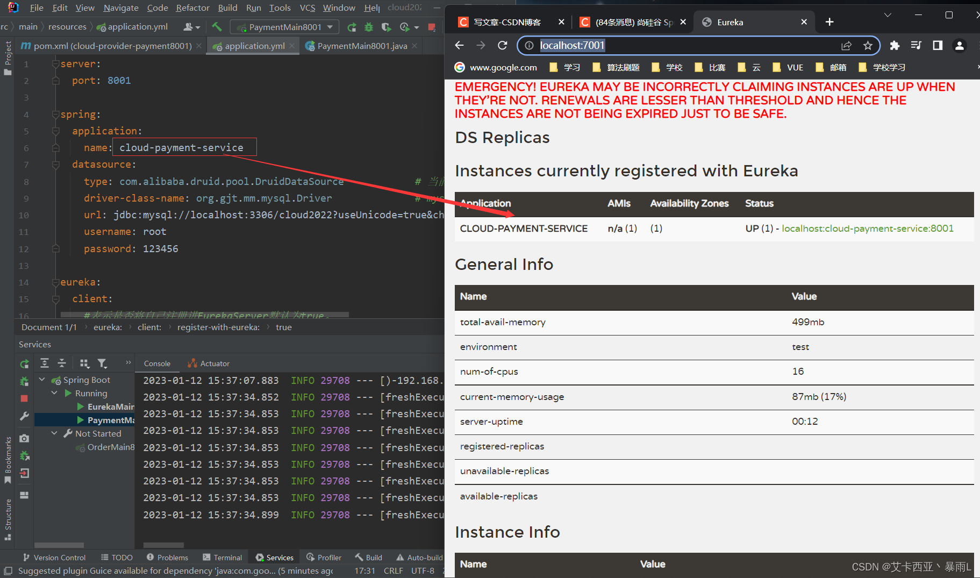Open the Problems tool window

tap(167, 558)
